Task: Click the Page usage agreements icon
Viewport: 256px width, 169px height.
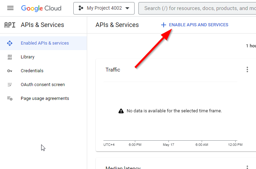Action: click(10, 98)
